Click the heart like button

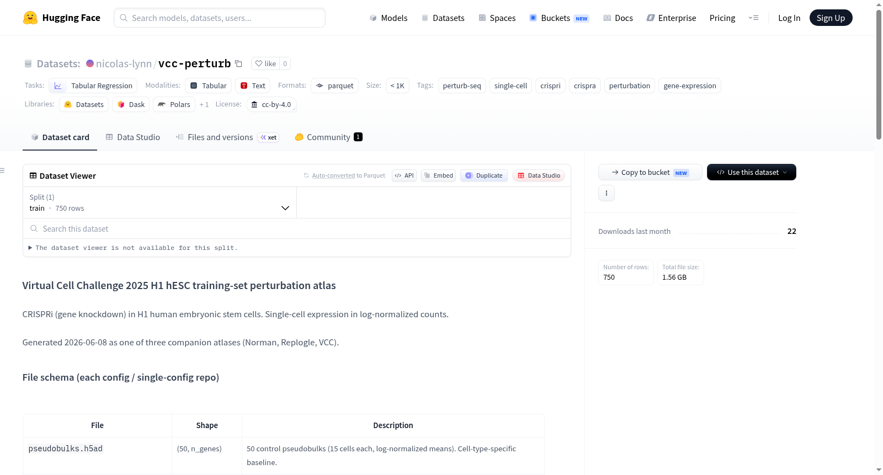[x=265, y=63]
